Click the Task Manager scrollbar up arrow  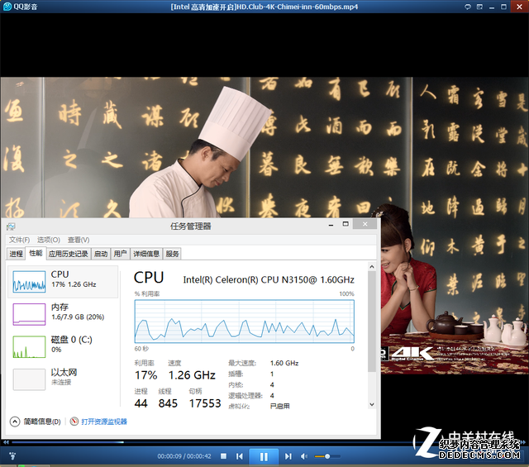(372, 267)
